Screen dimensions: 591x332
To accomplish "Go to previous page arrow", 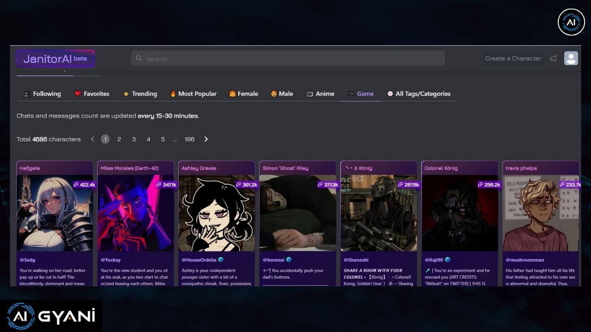I will 92,139.
